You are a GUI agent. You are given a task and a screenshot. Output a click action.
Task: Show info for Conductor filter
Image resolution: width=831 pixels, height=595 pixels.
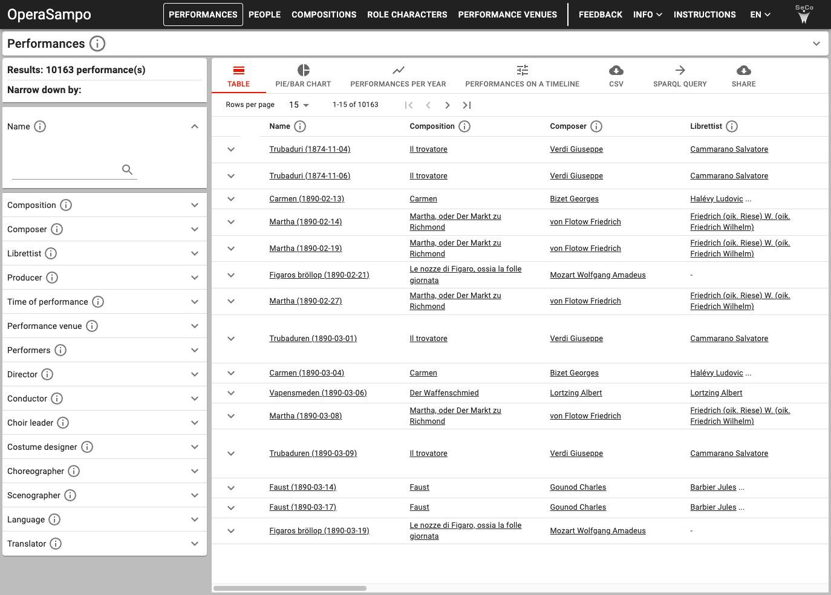pos(57,398)
